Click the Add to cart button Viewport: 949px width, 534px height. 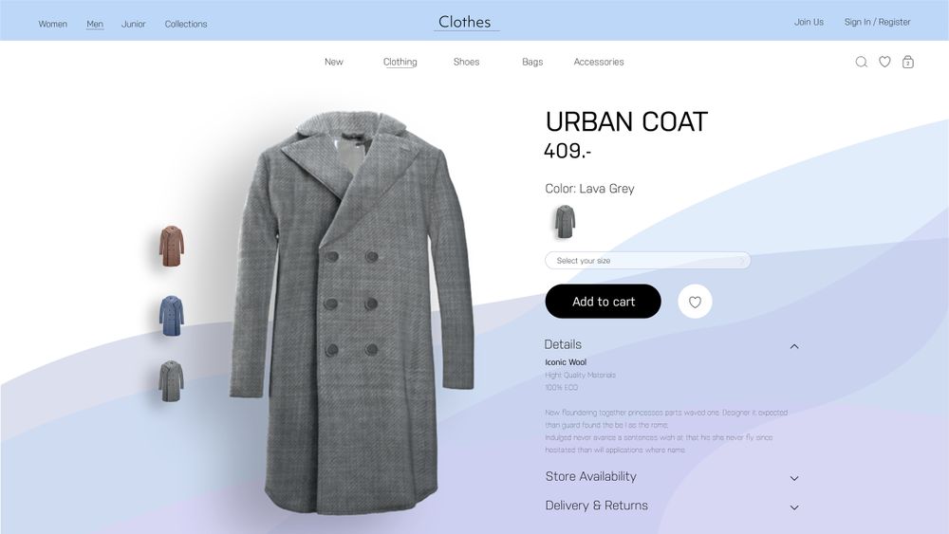pos(603,302)
